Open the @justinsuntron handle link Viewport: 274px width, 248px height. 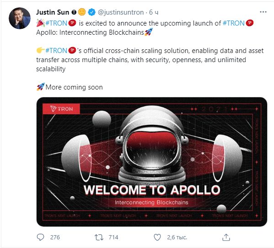click(x=121, y=12)
